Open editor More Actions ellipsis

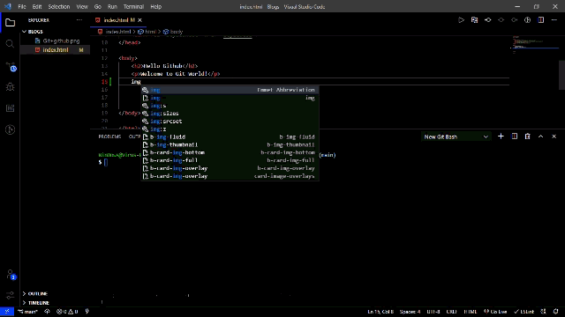coord(554,20)
